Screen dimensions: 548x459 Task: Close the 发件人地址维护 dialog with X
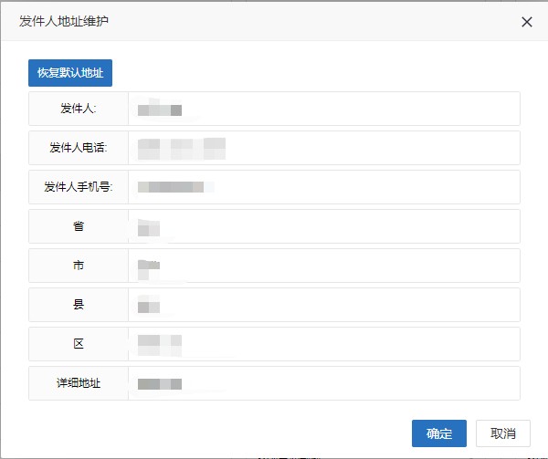click(x=526, y=22)
